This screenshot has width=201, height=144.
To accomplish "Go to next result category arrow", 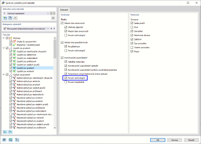I will coord(54,29).
